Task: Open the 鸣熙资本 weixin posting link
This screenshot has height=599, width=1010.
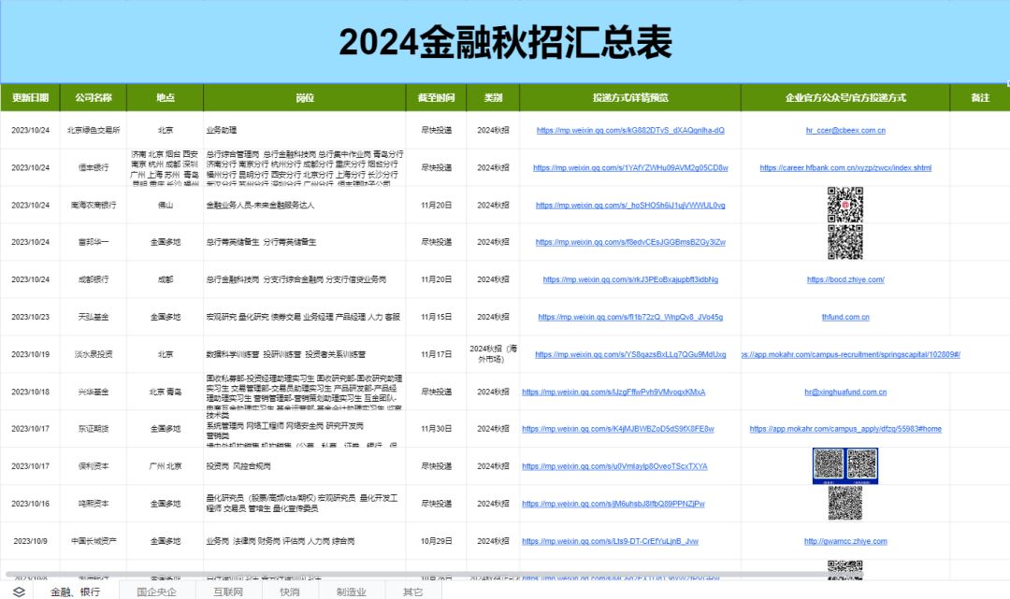Action: click(x=613, y=503)
